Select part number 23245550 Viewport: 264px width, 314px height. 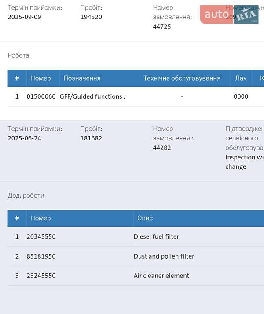tap(41, 276)
